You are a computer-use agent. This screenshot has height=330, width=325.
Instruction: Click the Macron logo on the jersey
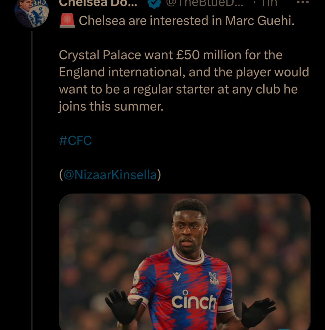(177, 276)
